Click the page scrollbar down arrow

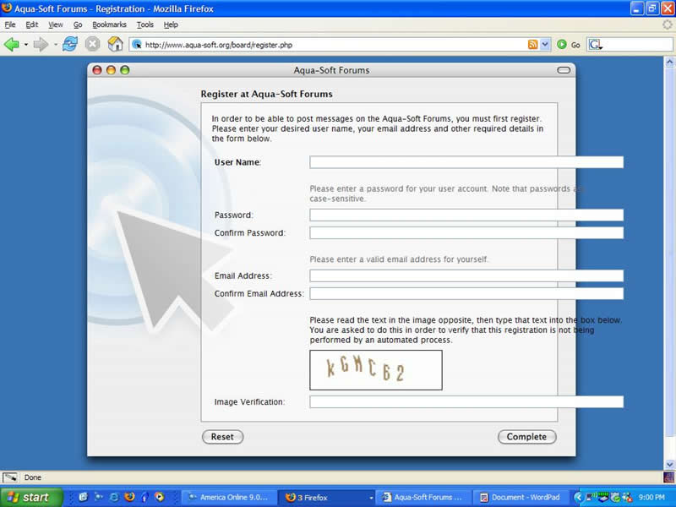(669, 464)
